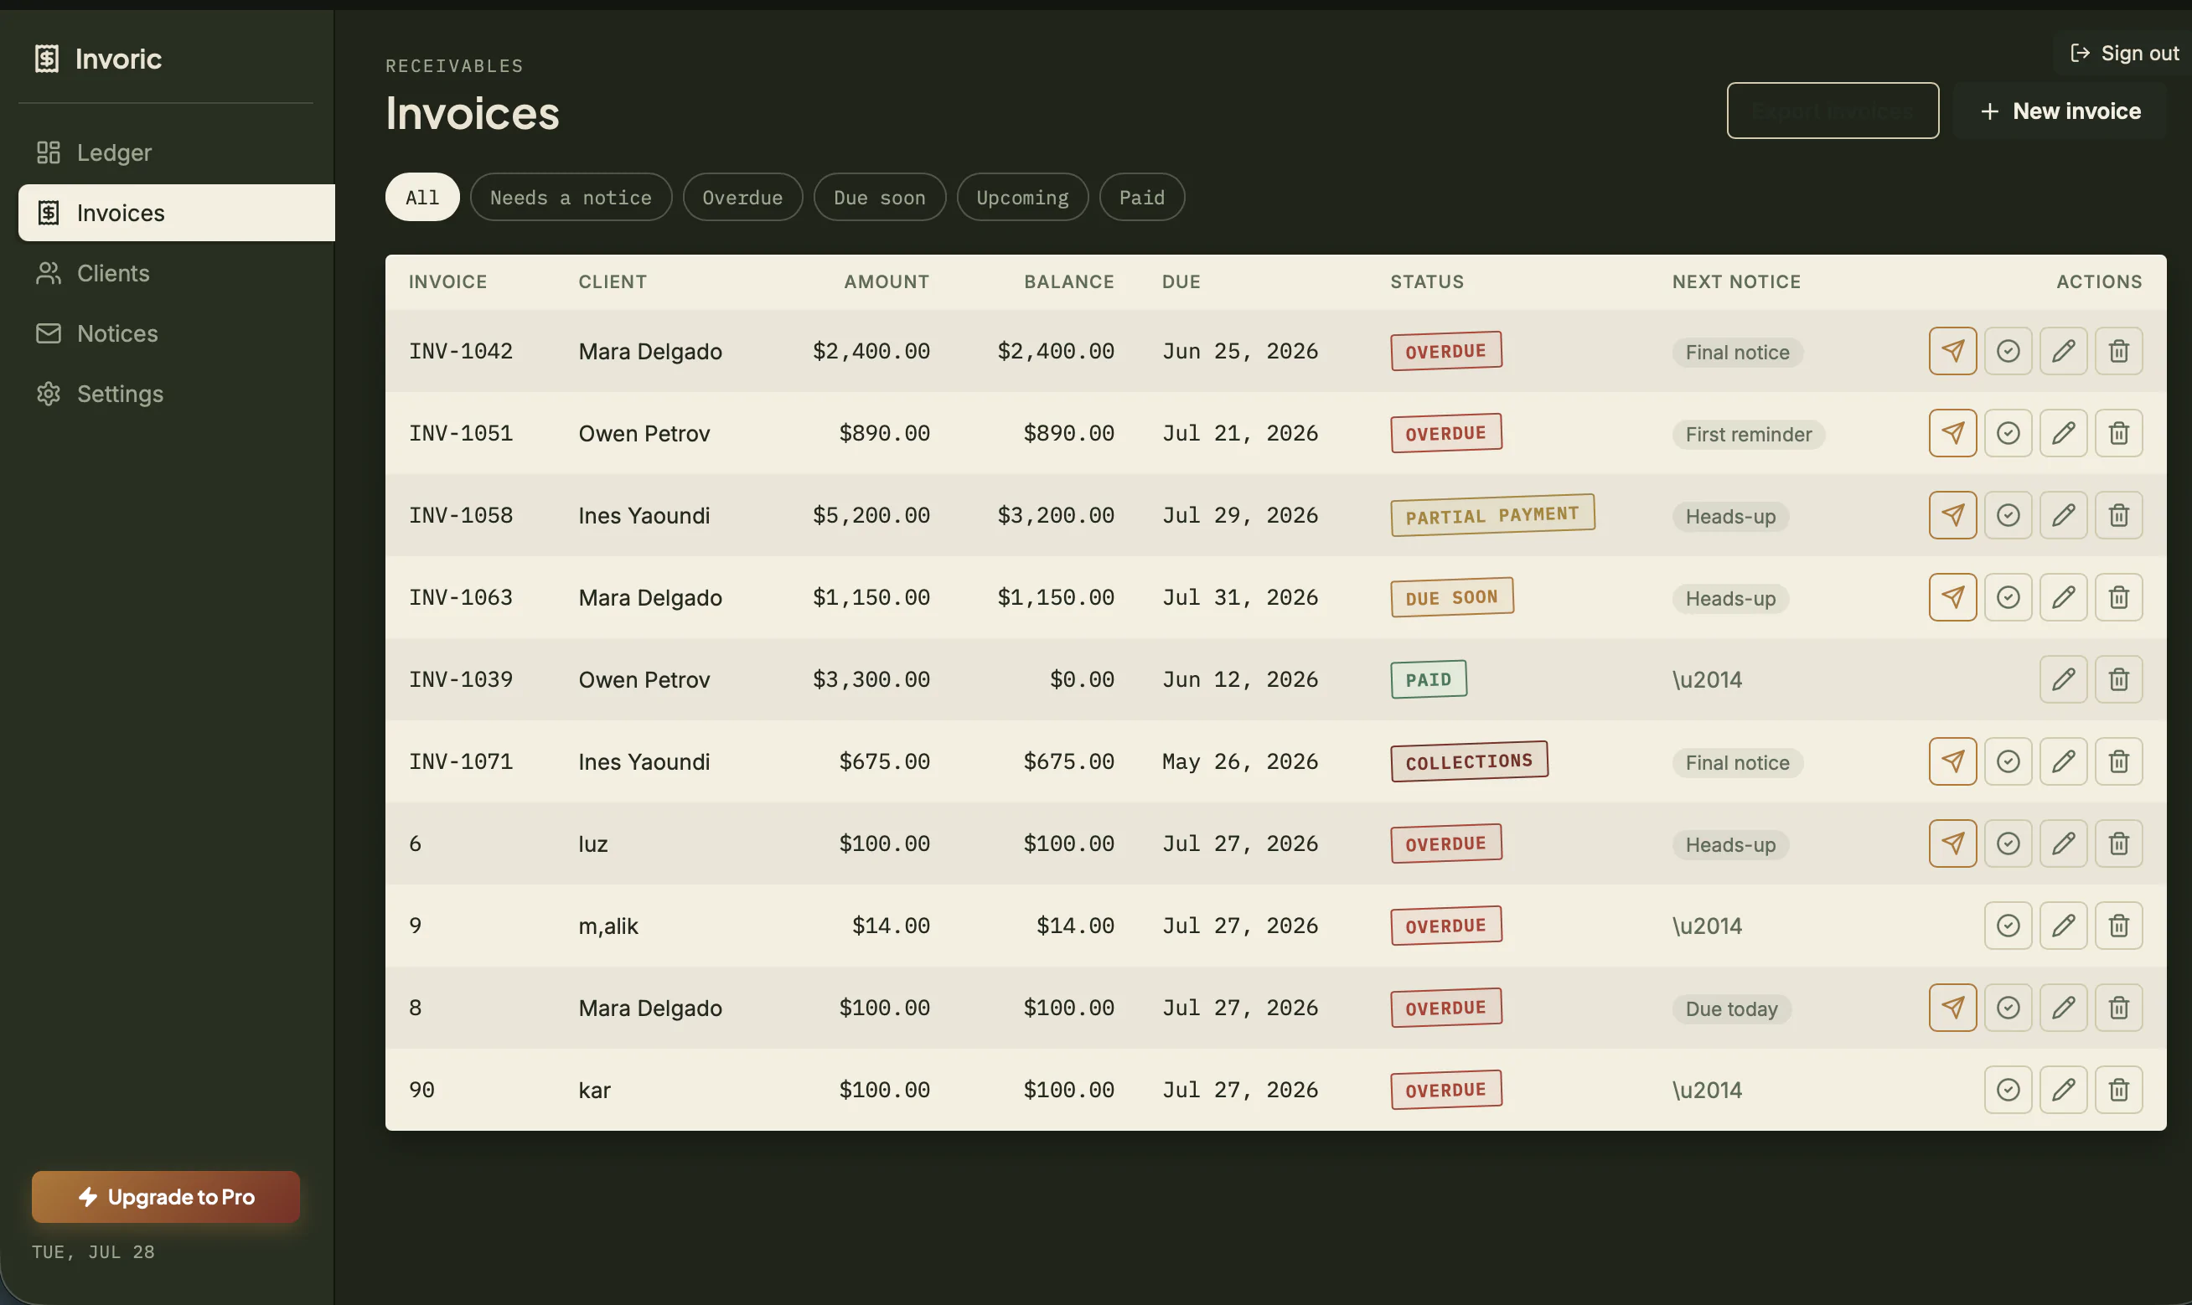Send notice for invoice INV-1042

(1952, 351)
